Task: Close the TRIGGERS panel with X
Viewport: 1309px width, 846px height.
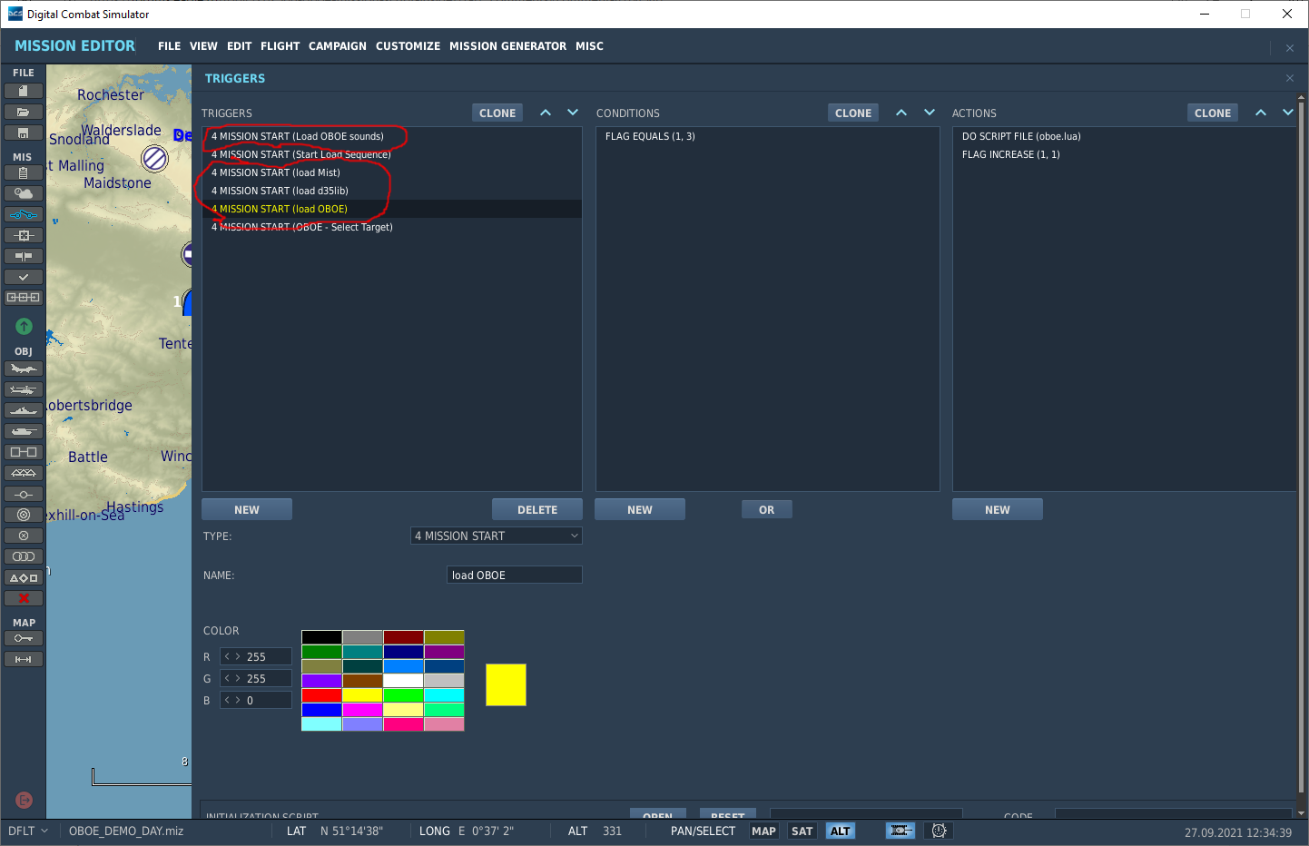Action: (x=1290, y=78)
